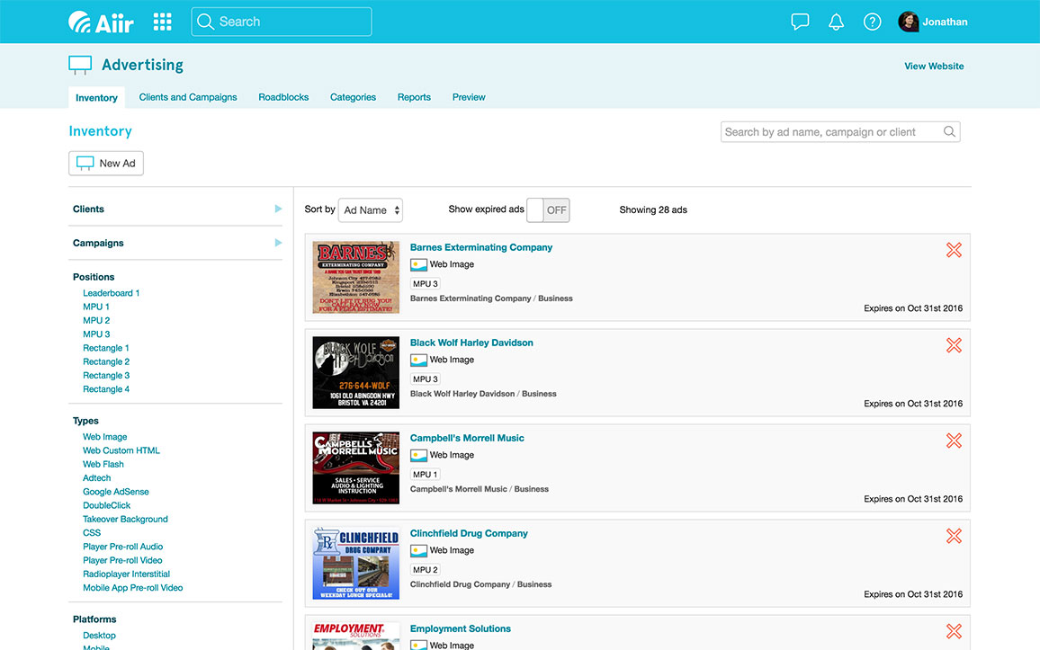Expand the Campaigns filter section

pos(175,243)
